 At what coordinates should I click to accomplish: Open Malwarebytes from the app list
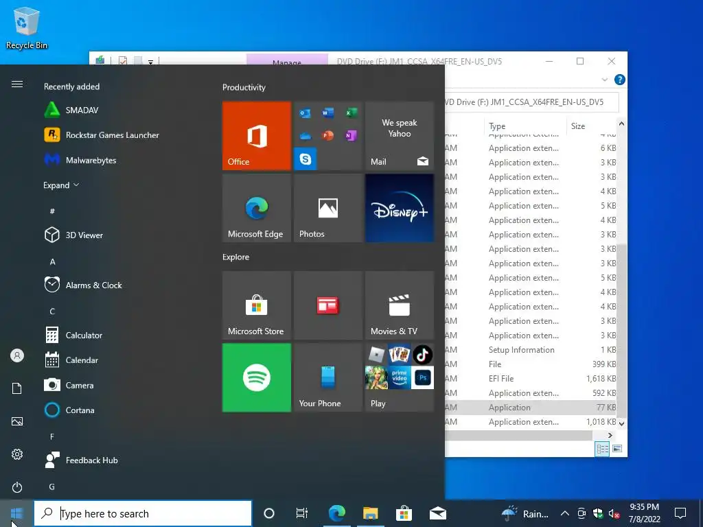coord(81,160)
